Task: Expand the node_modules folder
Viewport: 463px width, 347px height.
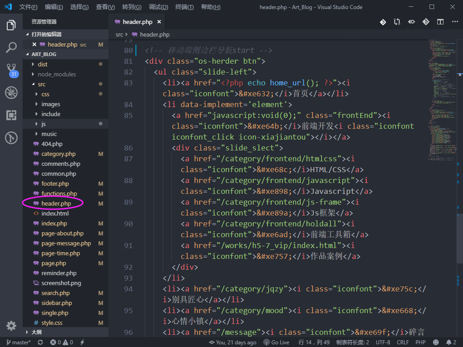Action: tap(57, 74)
